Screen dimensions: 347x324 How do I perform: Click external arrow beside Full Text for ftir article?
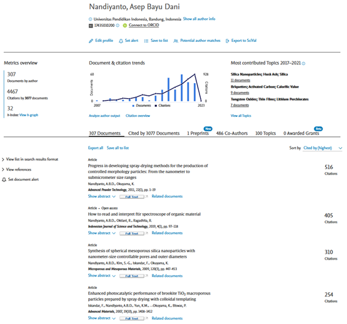[146, 233]
